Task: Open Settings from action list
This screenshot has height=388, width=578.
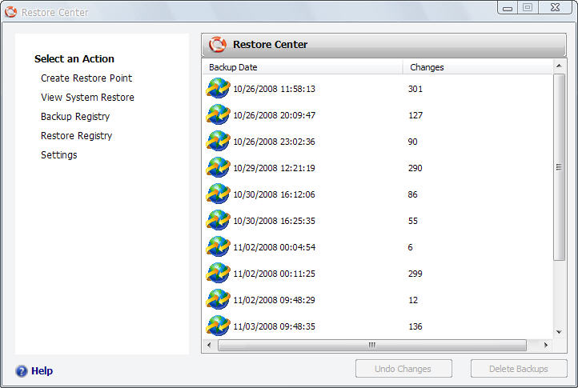Action: (59, 155)
